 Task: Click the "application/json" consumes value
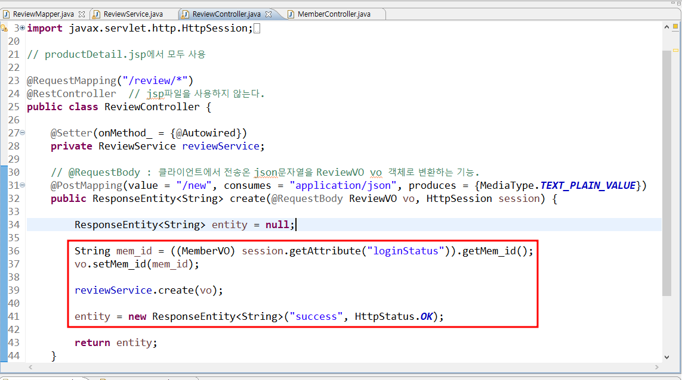click(x=343, y=185)
